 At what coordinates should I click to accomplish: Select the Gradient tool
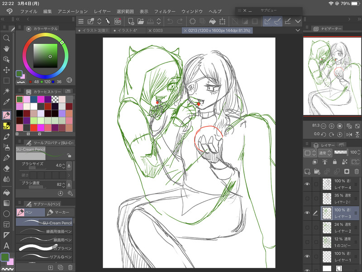tap(6, 203)
